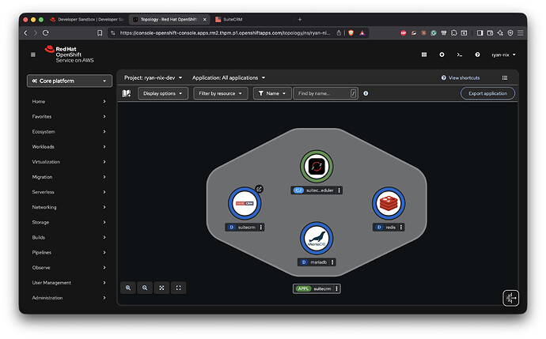Focus the Find by name search field
Screen dimensions: 546x339
(x=325, y=93)
